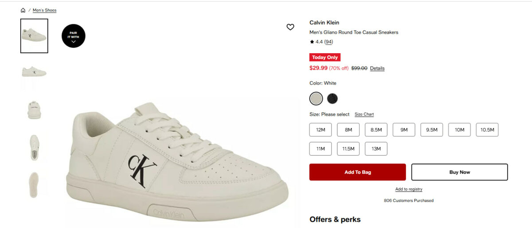Select the first sneaker side-view thumbnail
The image size is (532, 228).
(x=34, y=36)
